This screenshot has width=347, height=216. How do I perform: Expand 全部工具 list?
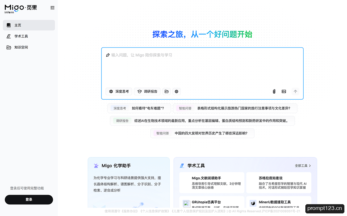tap(303, 166)
